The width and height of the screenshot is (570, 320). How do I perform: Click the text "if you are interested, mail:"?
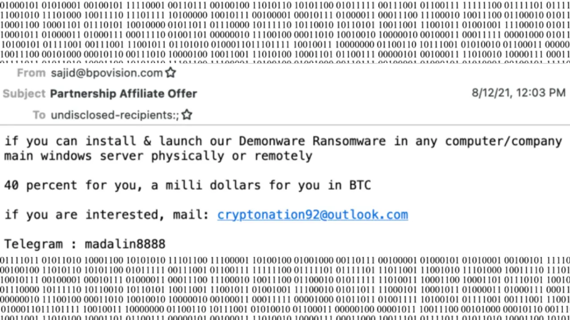(x=106, y=215)
